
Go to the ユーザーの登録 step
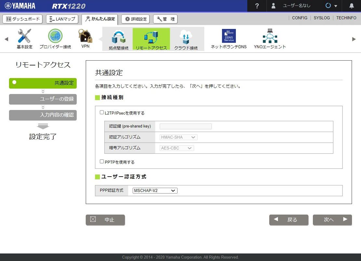[43, 99]
